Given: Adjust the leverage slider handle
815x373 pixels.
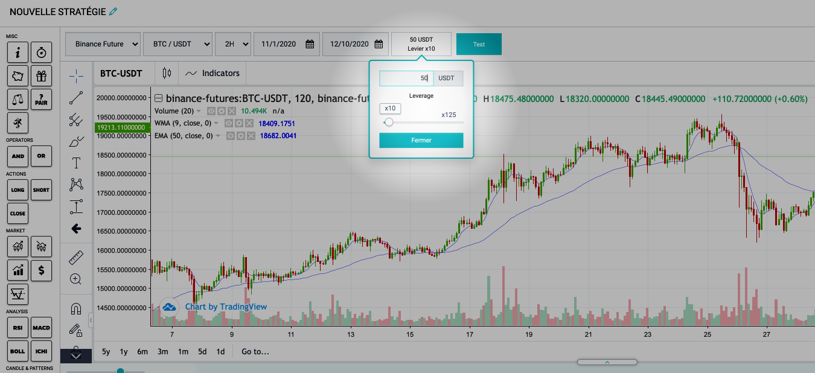Looking at the screenshot, I should [x=389, y=122].
